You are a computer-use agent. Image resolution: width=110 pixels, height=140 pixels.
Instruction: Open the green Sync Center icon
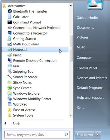(x=10, y=88)
